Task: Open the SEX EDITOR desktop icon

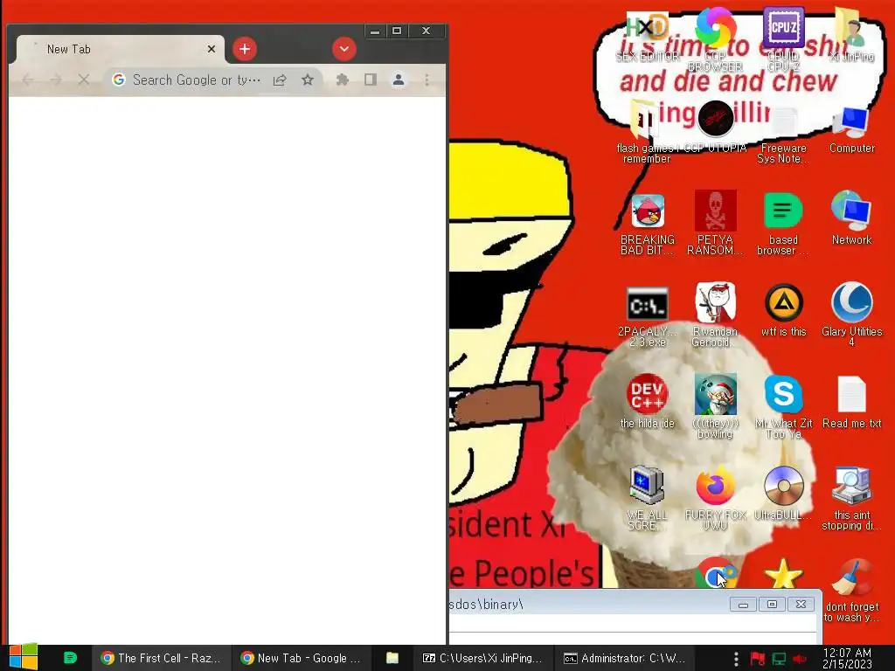Action: [x=647, y=35]
